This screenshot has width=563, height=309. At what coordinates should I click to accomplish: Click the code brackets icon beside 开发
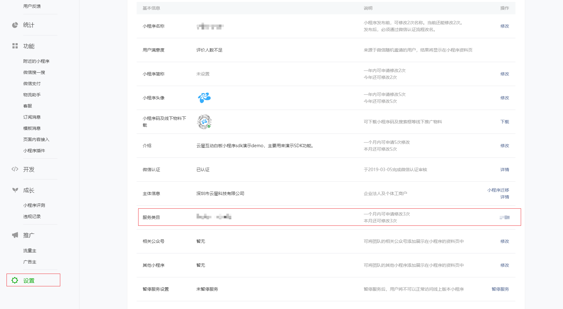[15, 169]
